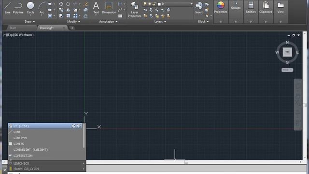The width and height of the screenshot is (309, 174).
Task: Click the Rotate tool icon
Action: (68, 4)
